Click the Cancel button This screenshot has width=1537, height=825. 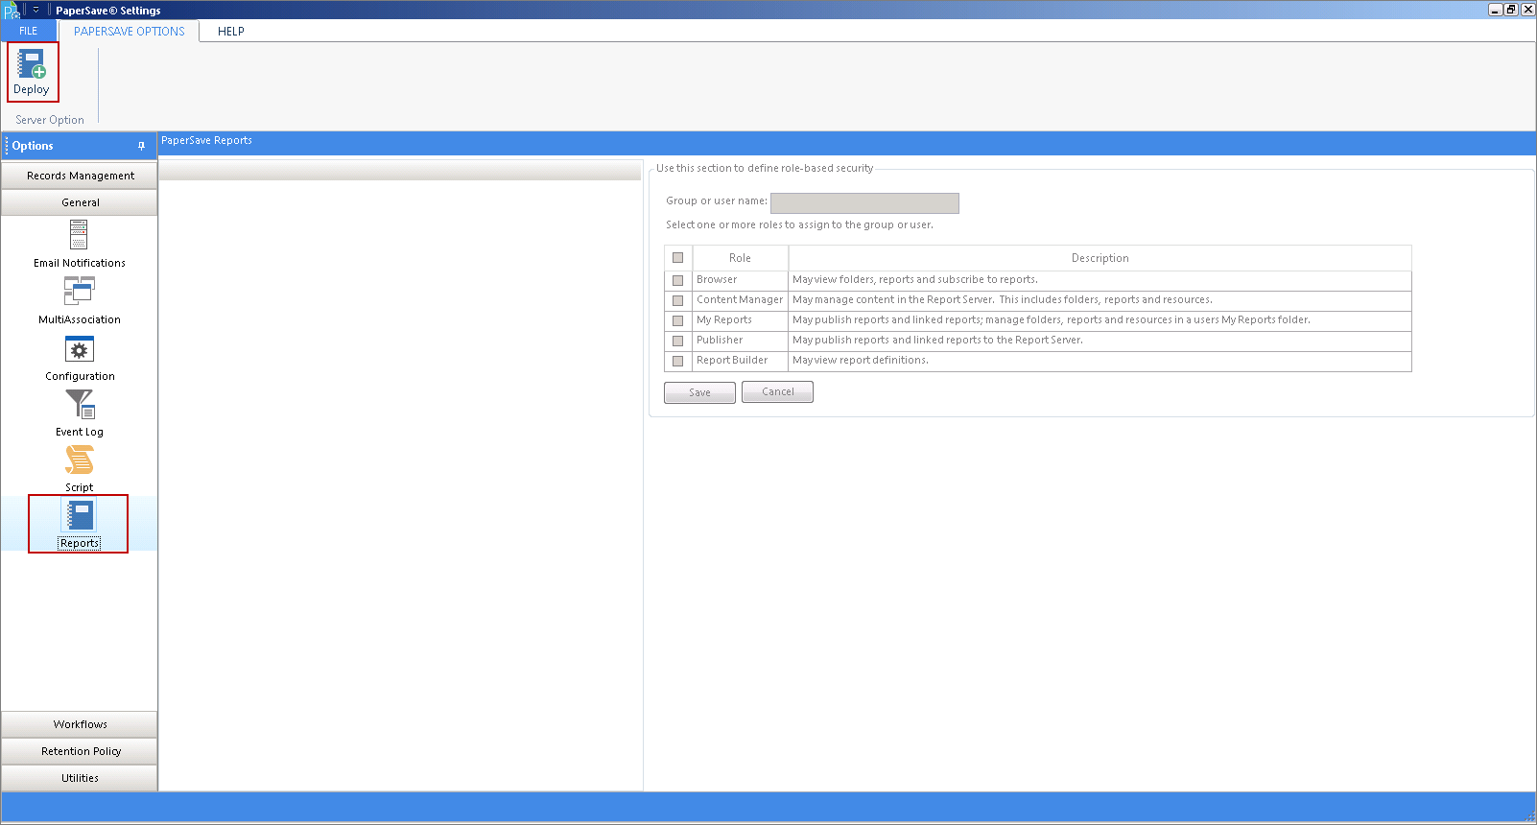click(x=777, y=391)
